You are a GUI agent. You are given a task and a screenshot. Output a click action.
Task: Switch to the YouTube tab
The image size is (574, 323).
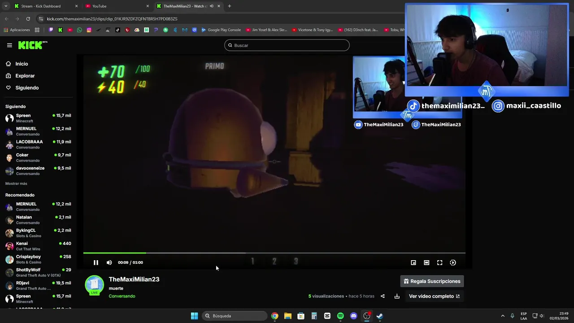(117, 6)
